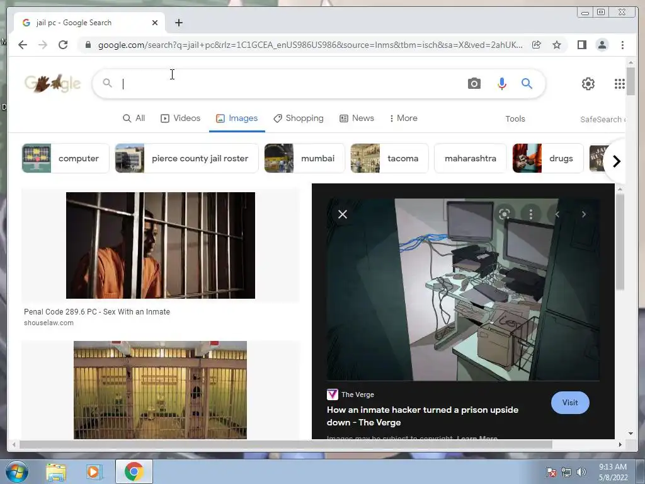Close the jail pc Google Search tab

point(155,23)
